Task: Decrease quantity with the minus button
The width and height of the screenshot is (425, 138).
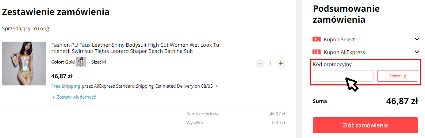Action: pos(260,64)
